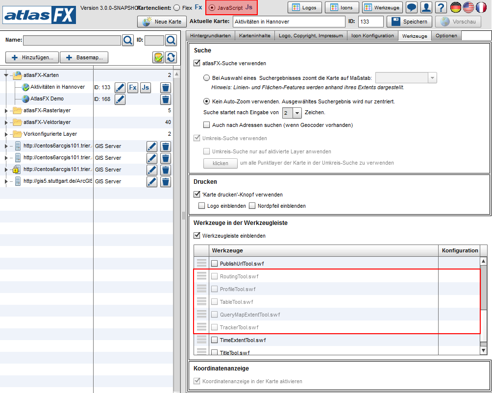Save the map with Speichern
This screenshot has width=492, height=393.
tap(410, 22)
